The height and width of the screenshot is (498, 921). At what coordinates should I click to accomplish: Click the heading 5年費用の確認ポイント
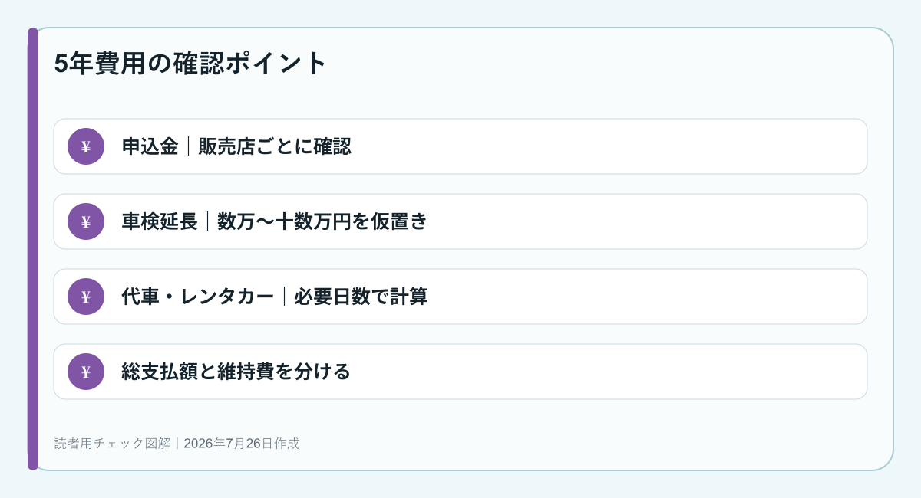click(191, 63)
